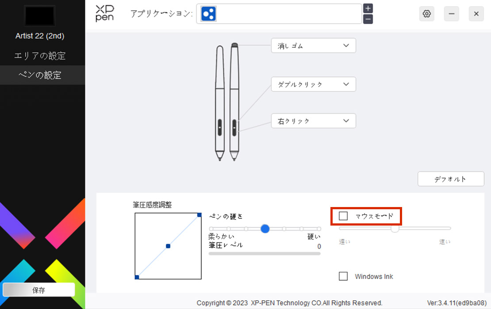Select the Artist 22 (2nd) device thumbnail

[40, 15]
